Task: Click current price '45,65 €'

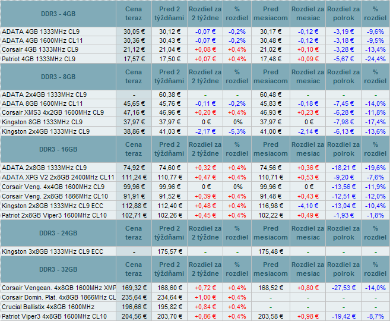Action: click(134, 103)
